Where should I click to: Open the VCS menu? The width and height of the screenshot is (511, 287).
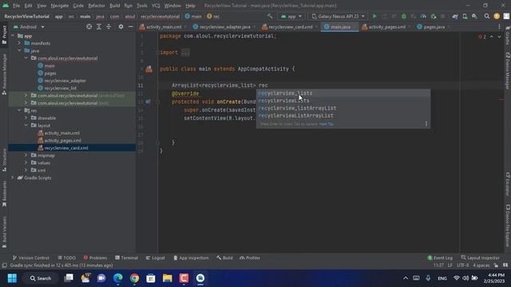tap(156, 6)
